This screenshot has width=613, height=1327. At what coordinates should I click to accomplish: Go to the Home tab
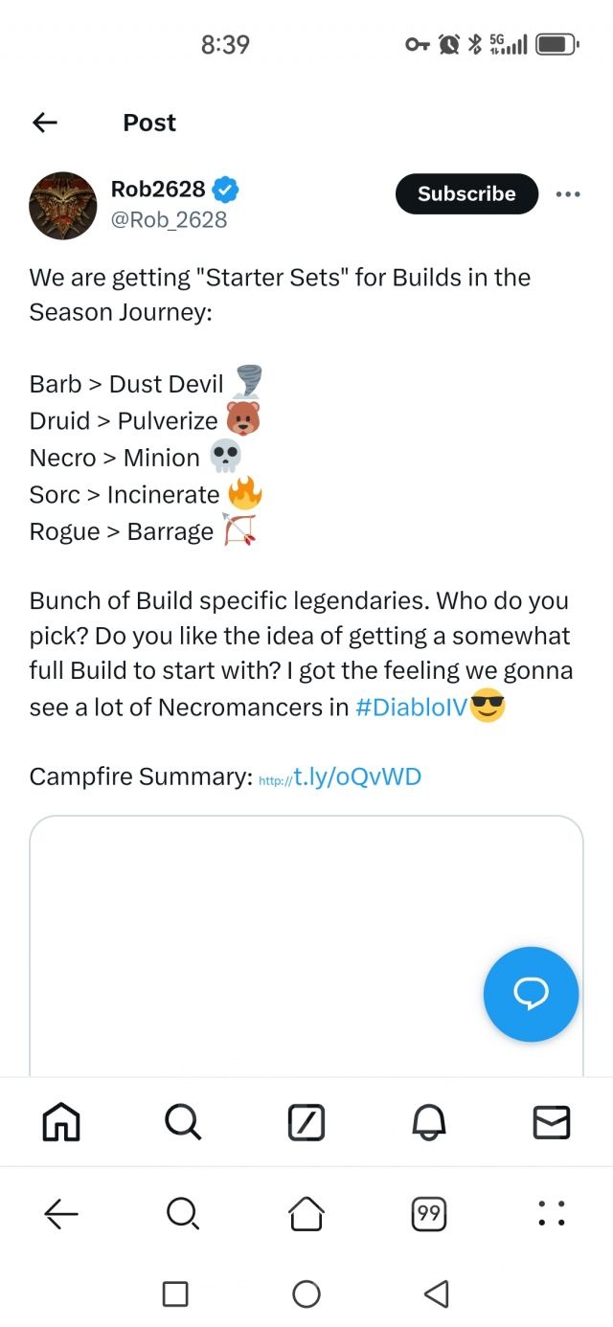(61, 1121)
